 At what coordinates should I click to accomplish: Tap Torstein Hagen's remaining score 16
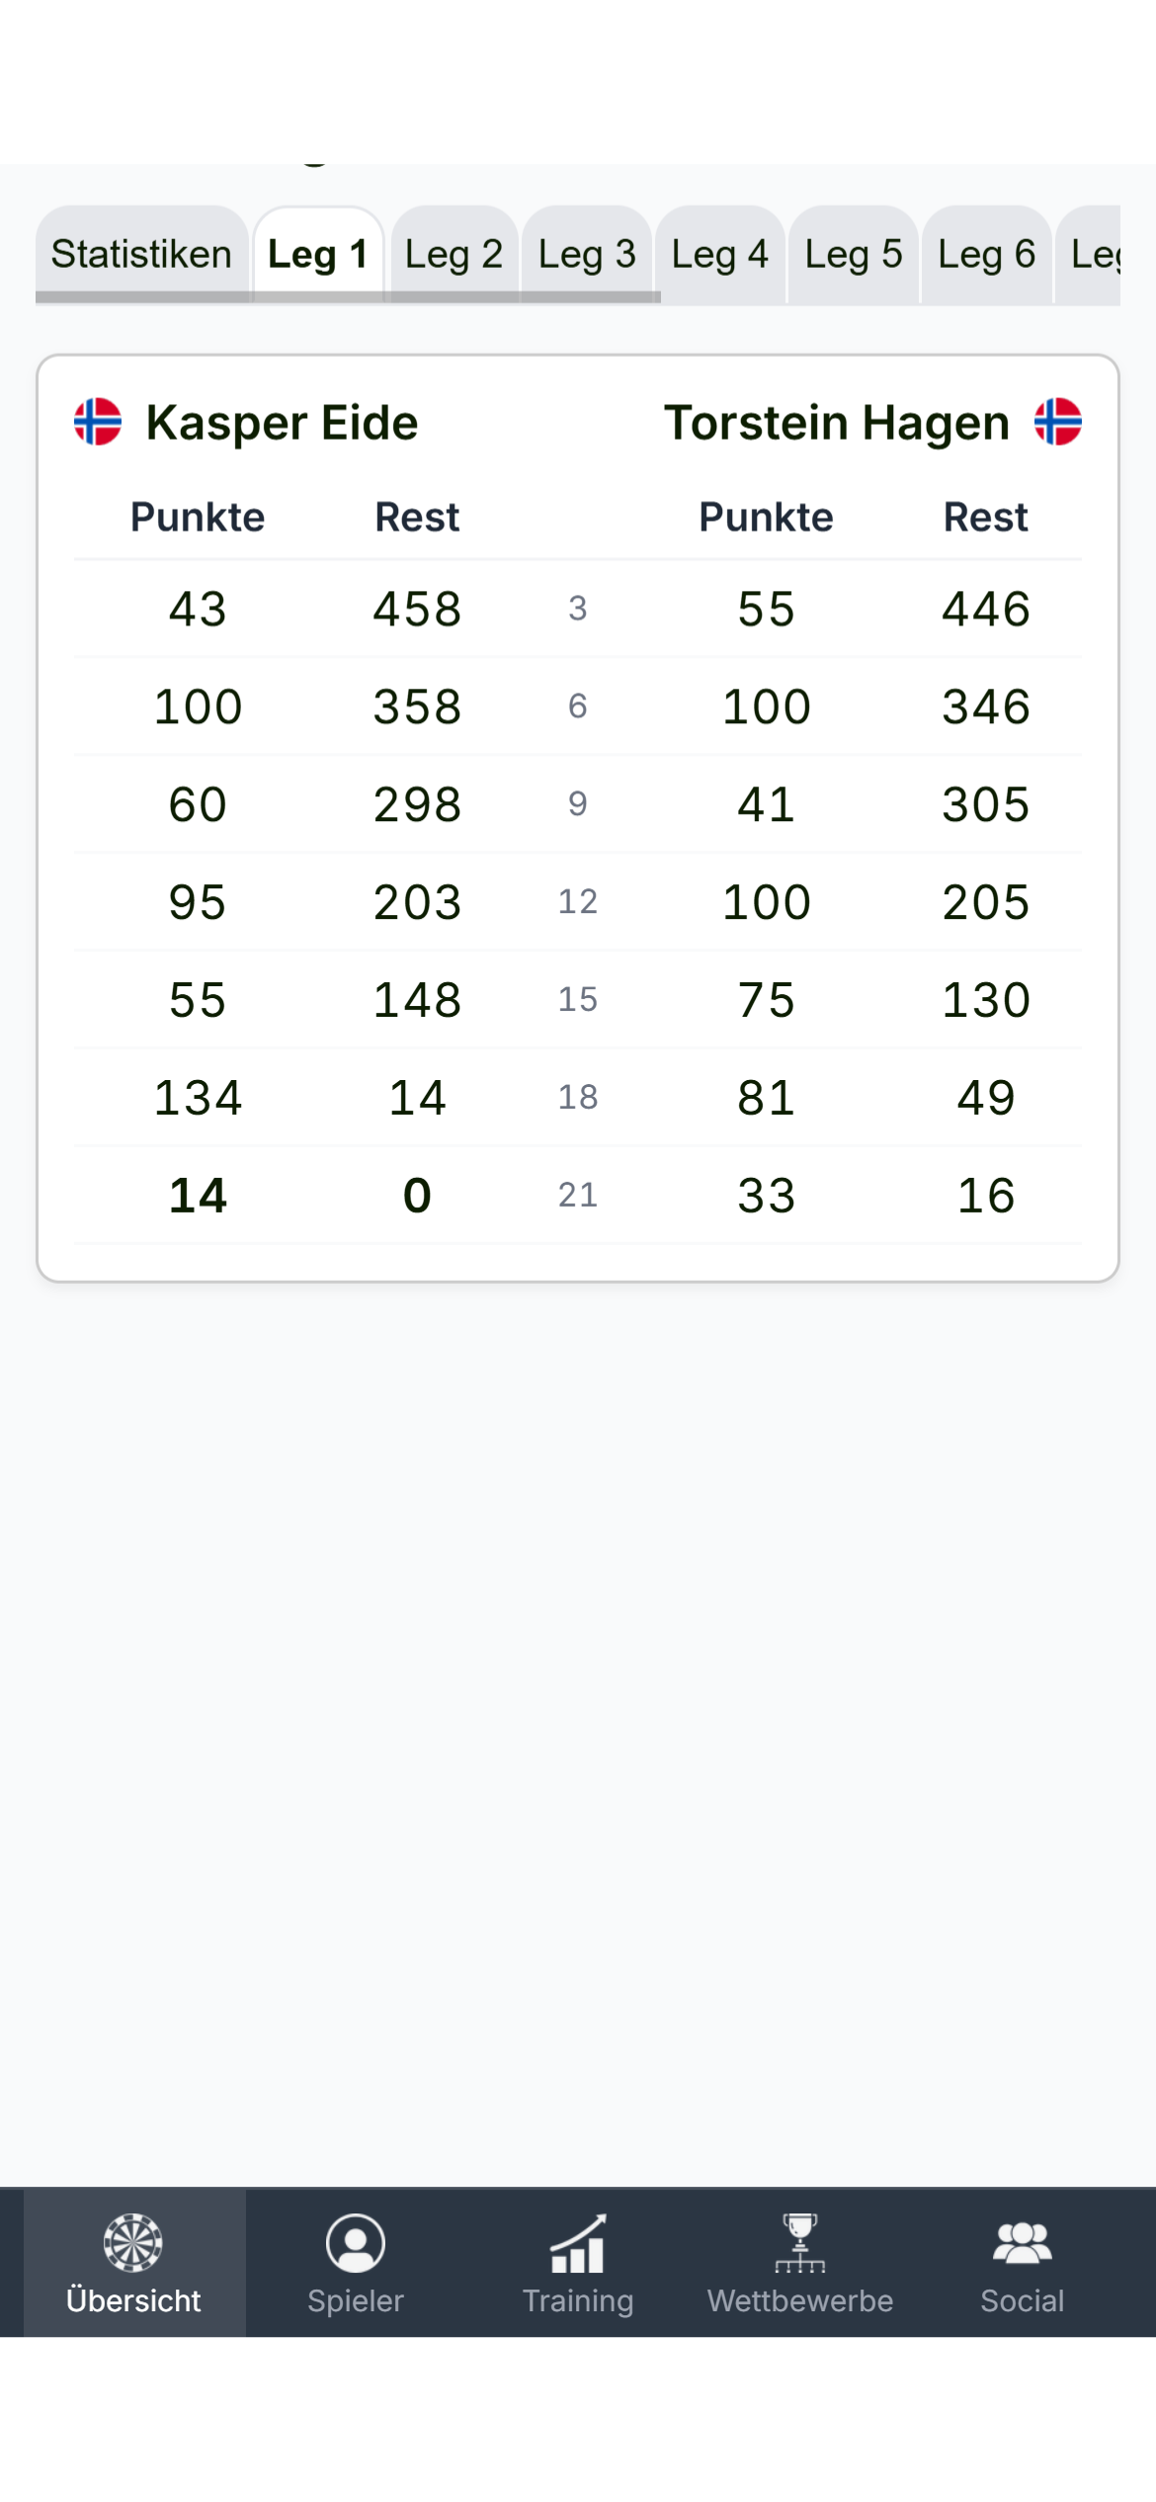986,1196
